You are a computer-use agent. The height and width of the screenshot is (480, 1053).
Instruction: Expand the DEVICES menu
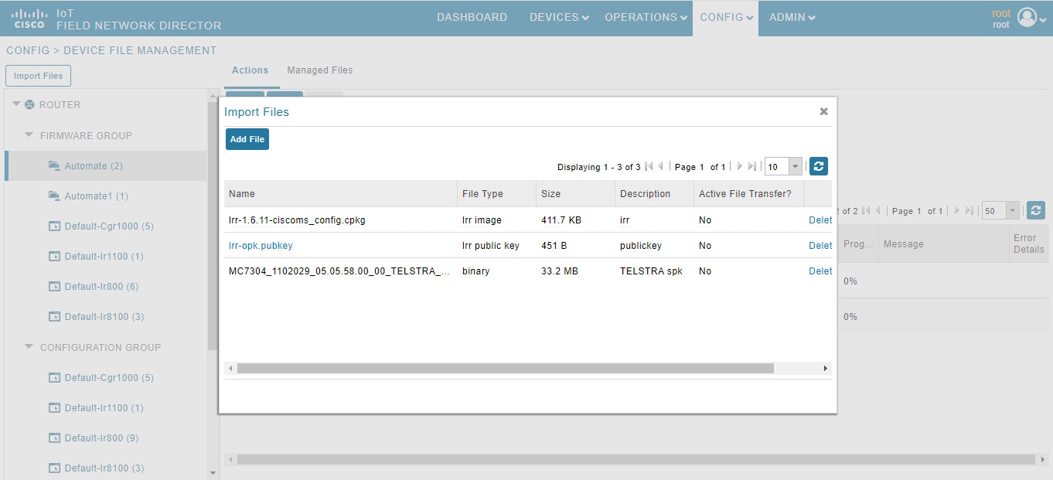pos(559,17)
